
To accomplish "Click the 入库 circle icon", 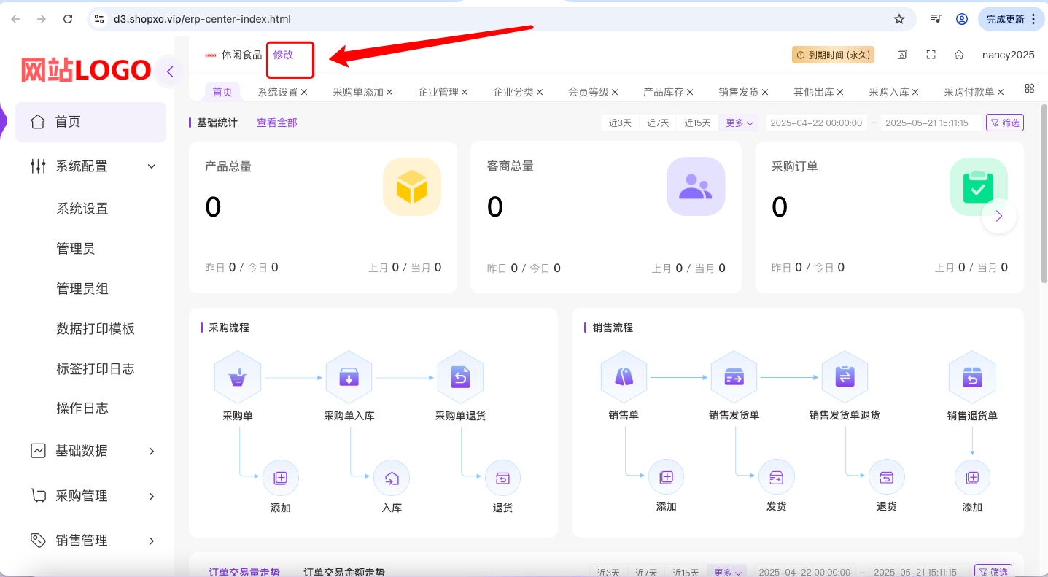I will (392, 479).
